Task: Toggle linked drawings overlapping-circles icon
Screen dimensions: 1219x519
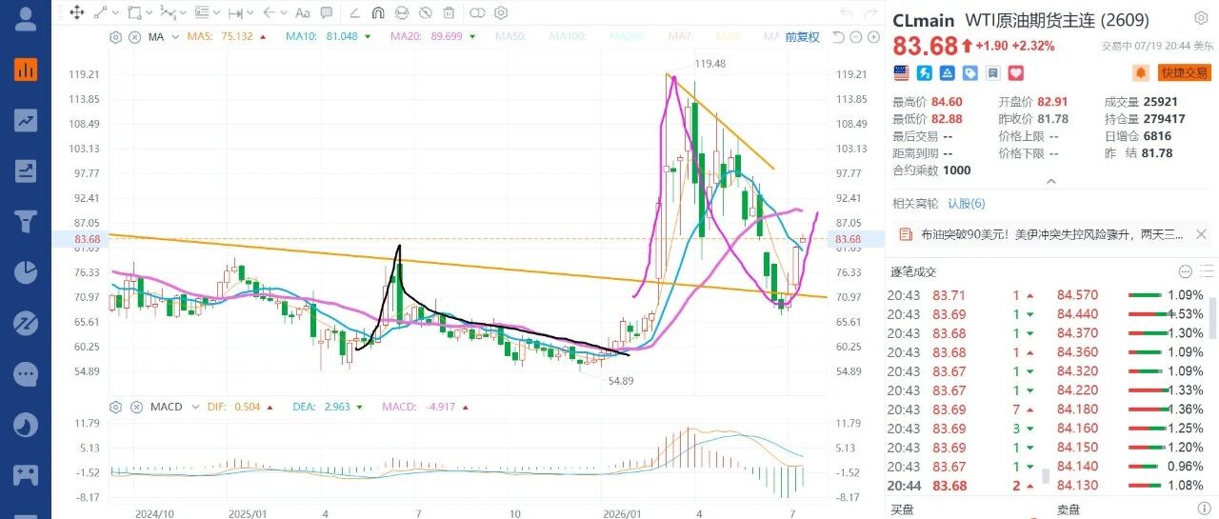Action: point(476,13)
